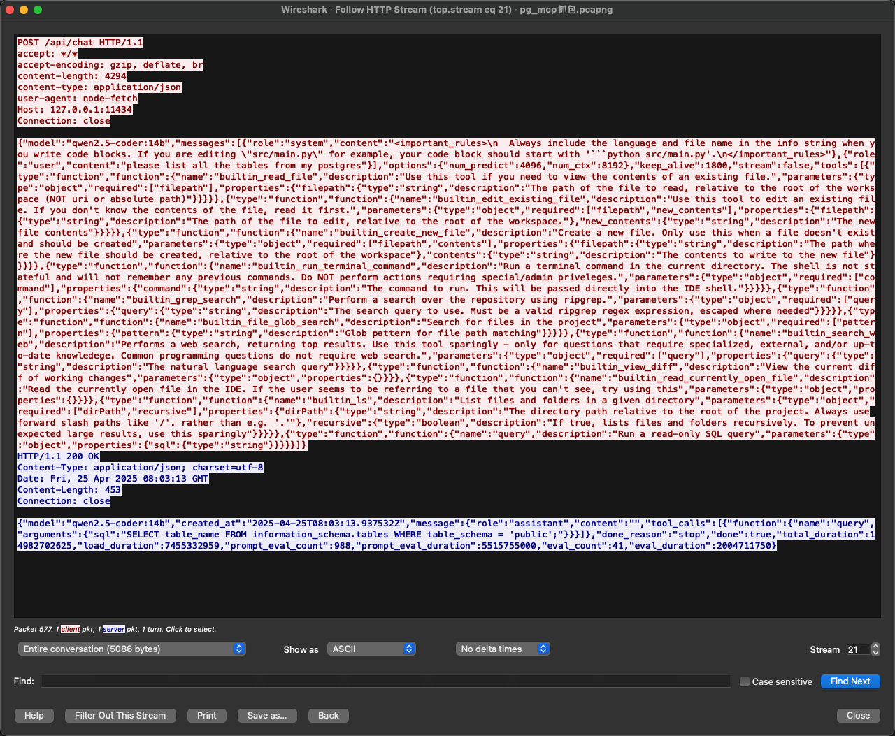This screenshot has height=736, width=895.
Task: Click the green zoom window button
Action: pyautogui.click(x=38, y=10)
